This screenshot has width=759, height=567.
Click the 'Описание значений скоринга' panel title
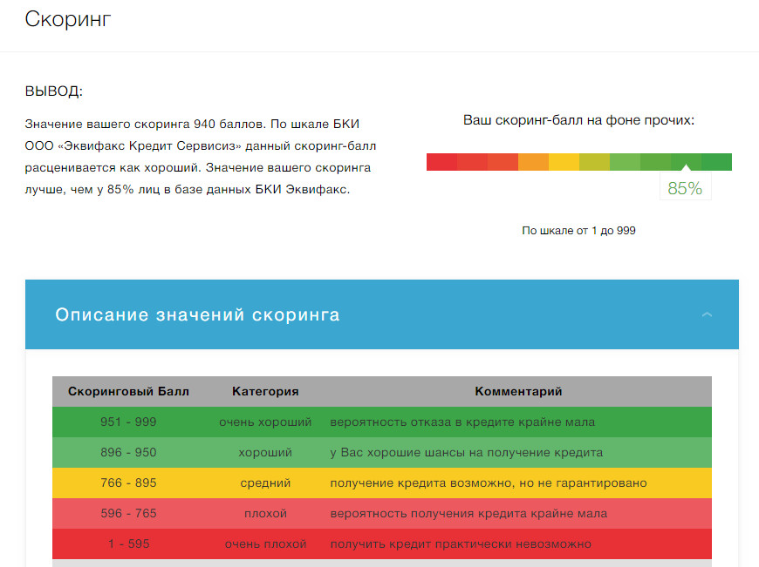click(197, 314)
